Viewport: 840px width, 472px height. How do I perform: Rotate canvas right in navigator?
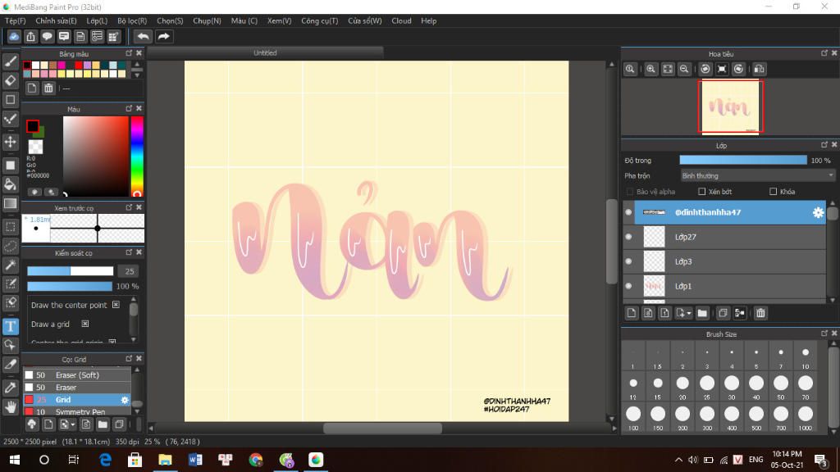[x=739, y=69]
